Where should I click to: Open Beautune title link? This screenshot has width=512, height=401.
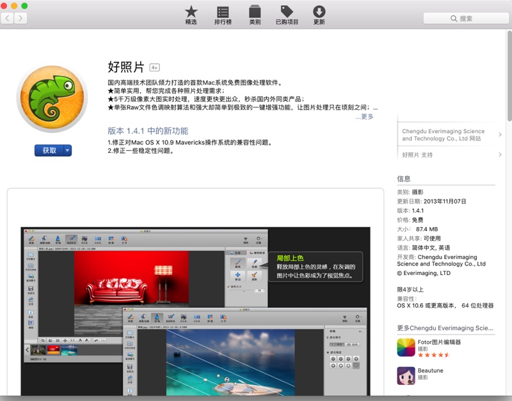[x=430, y=371]
